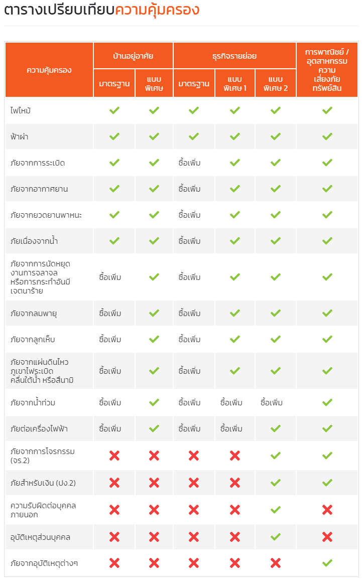Click green check for ภัยสำหรับเงิน under แบบพิเศษ 2

(x=276, y=482)
